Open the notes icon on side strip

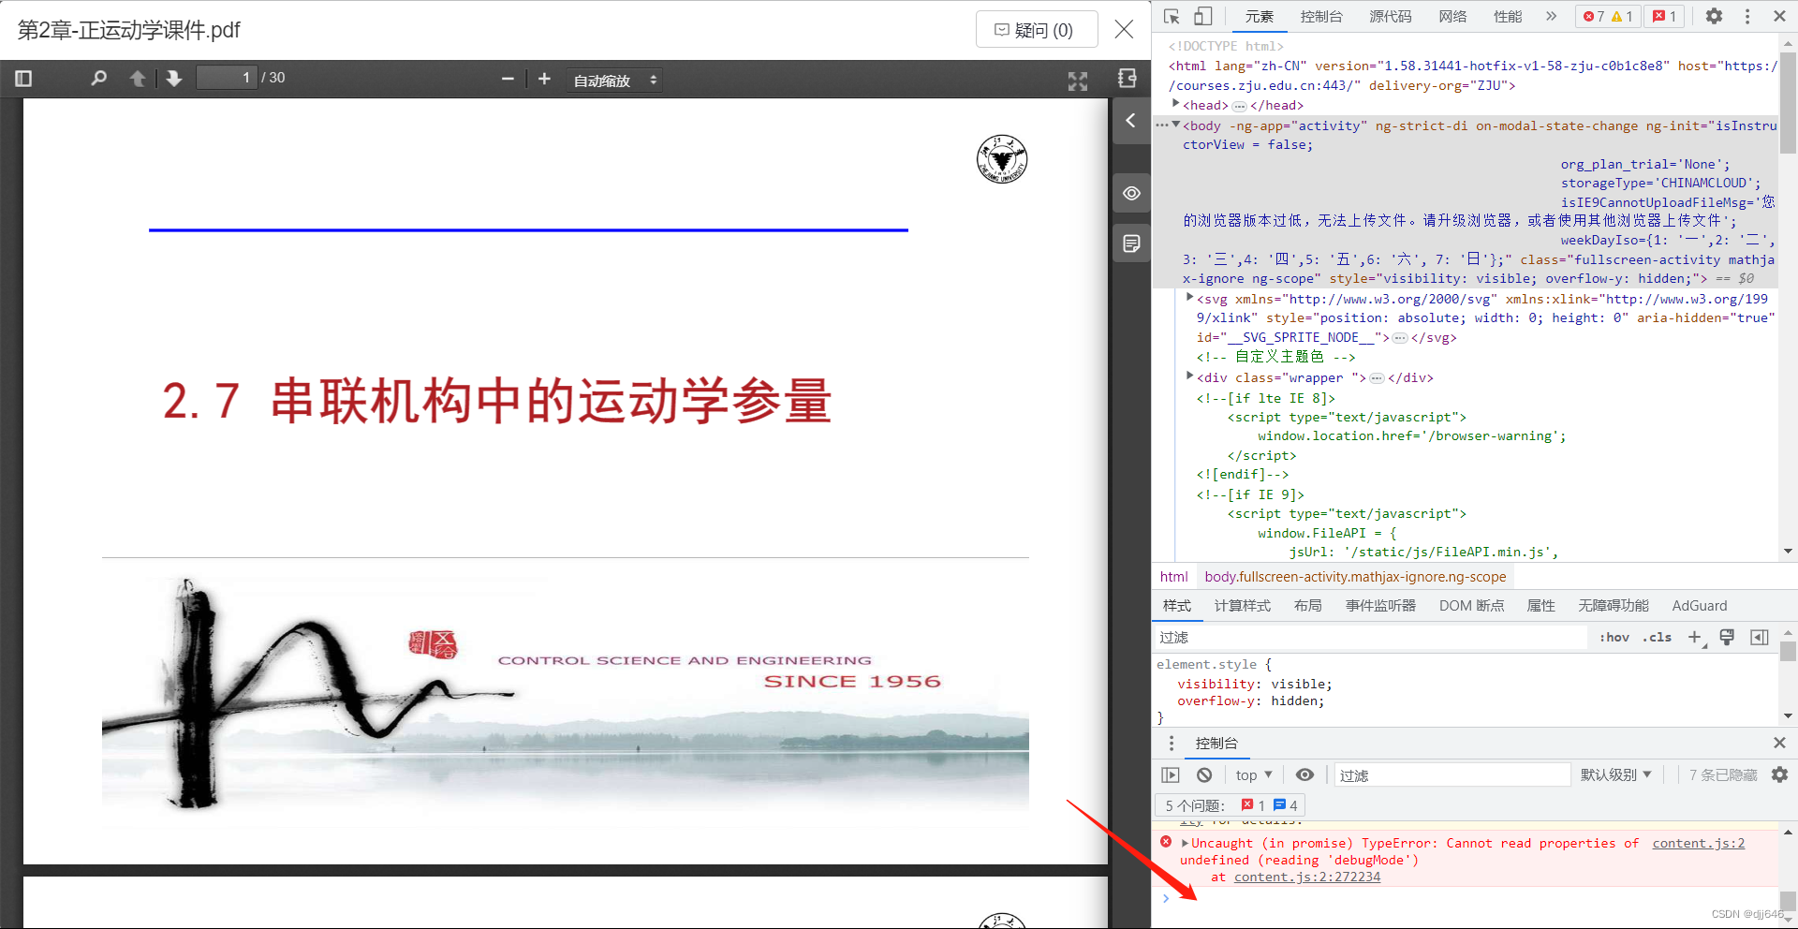(1131, 243)
